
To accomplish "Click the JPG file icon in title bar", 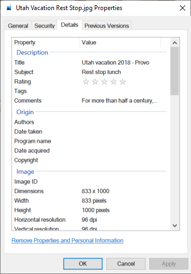I will (x=9, y=8).
